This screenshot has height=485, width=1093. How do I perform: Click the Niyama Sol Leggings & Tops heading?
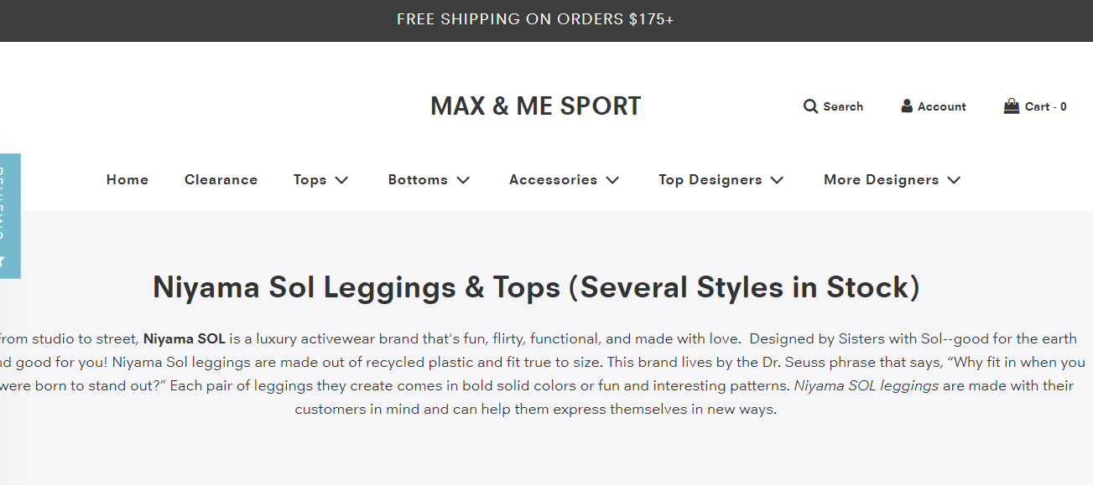coord(536,287)
